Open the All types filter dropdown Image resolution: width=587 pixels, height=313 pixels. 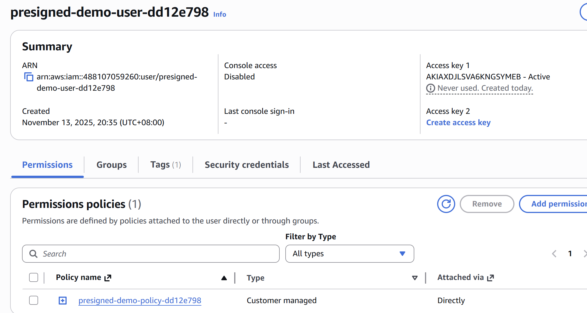(349, 254)
